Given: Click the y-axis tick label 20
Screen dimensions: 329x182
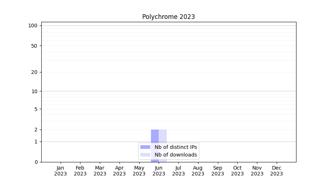Looking at the screenshot, I should [34, 72].
